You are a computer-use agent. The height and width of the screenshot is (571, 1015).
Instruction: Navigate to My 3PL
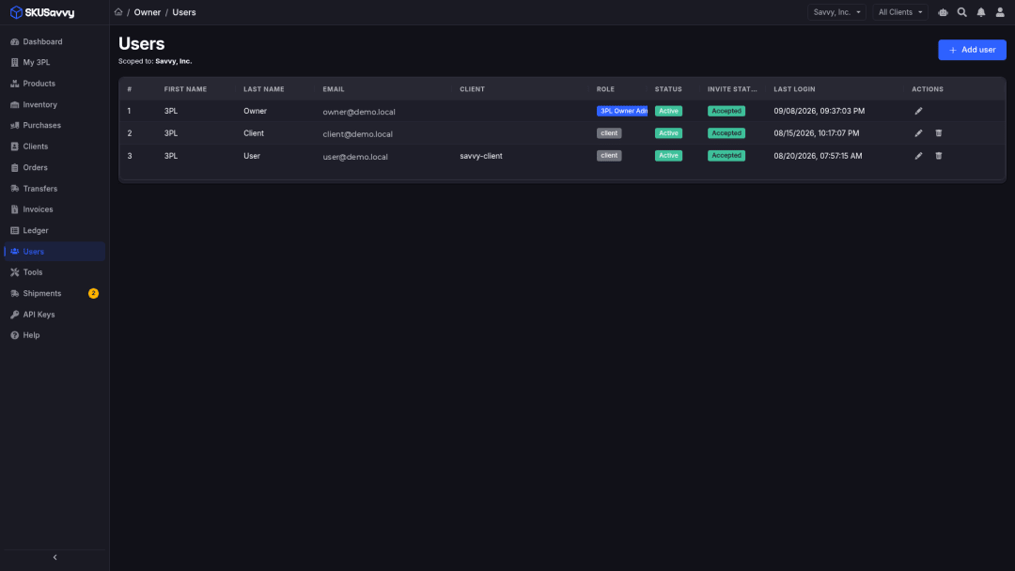tap(55, 63)
